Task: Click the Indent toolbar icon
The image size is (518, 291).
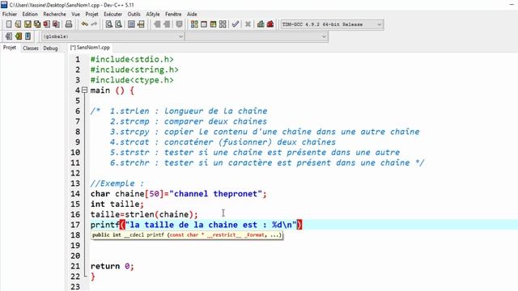Action: [157, 24]
